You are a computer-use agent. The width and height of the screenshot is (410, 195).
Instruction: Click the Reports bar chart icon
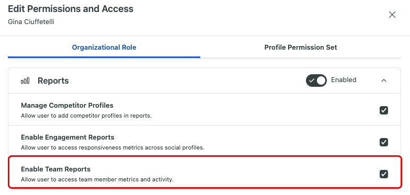click(25, 81)
